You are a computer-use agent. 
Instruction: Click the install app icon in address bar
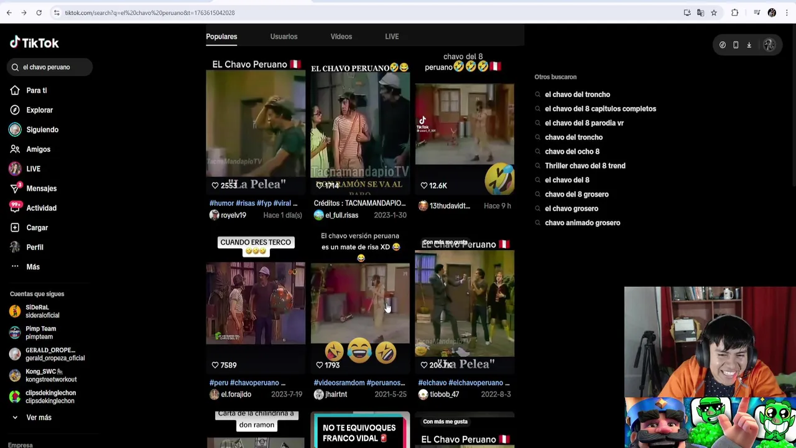click(x=687, y=12)
